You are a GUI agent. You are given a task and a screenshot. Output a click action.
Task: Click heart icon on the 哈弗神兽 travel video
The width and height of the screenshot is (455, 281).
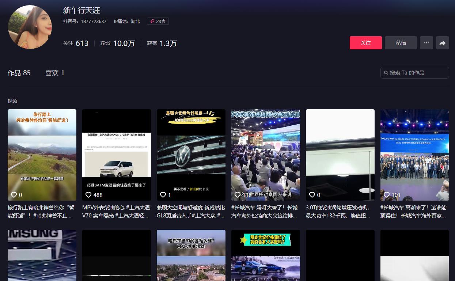[14, 195]
